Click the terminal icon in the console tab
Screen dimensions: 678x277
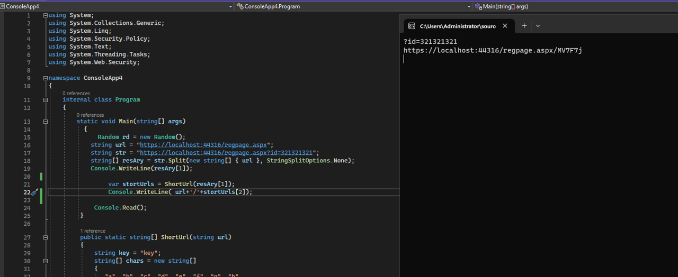412,26
